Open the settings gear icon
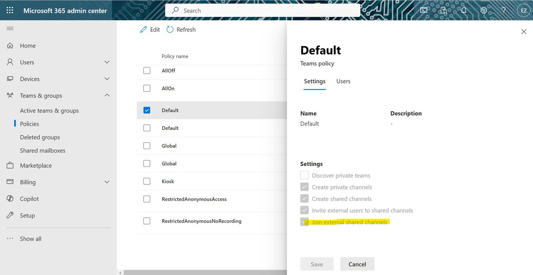This screenshot has height=275, width=533. pyautogui.click(x=484, y=10)
